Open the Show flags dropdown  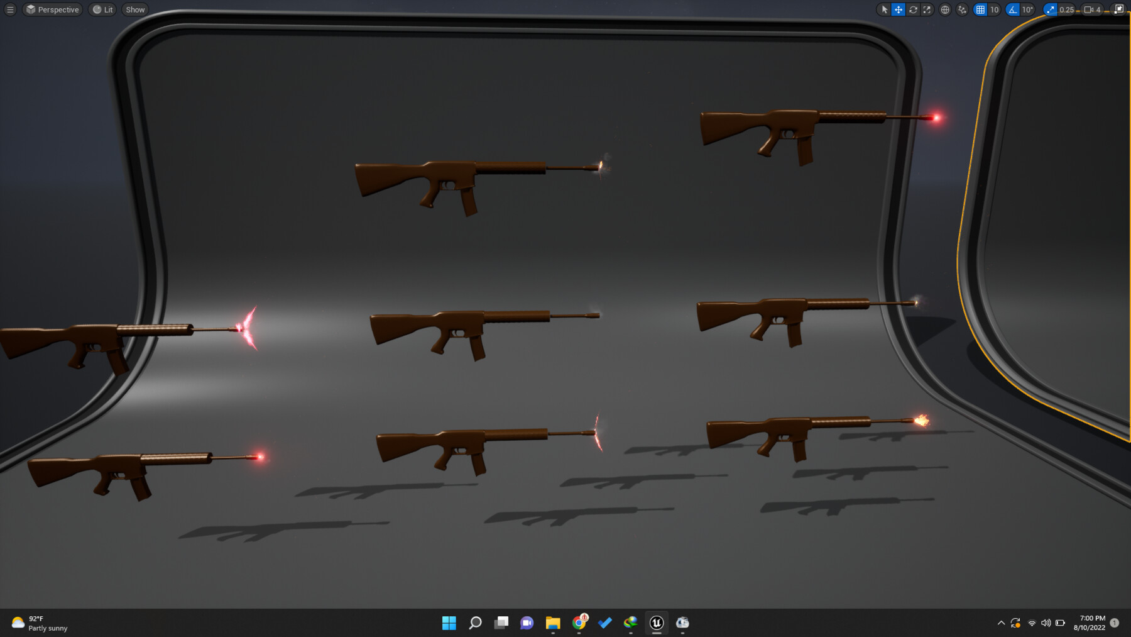point(134,9)
